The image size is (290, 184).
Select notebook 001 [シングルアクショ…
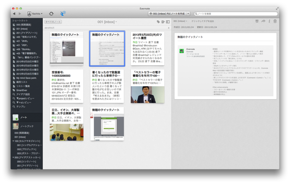tap(29, 145)
